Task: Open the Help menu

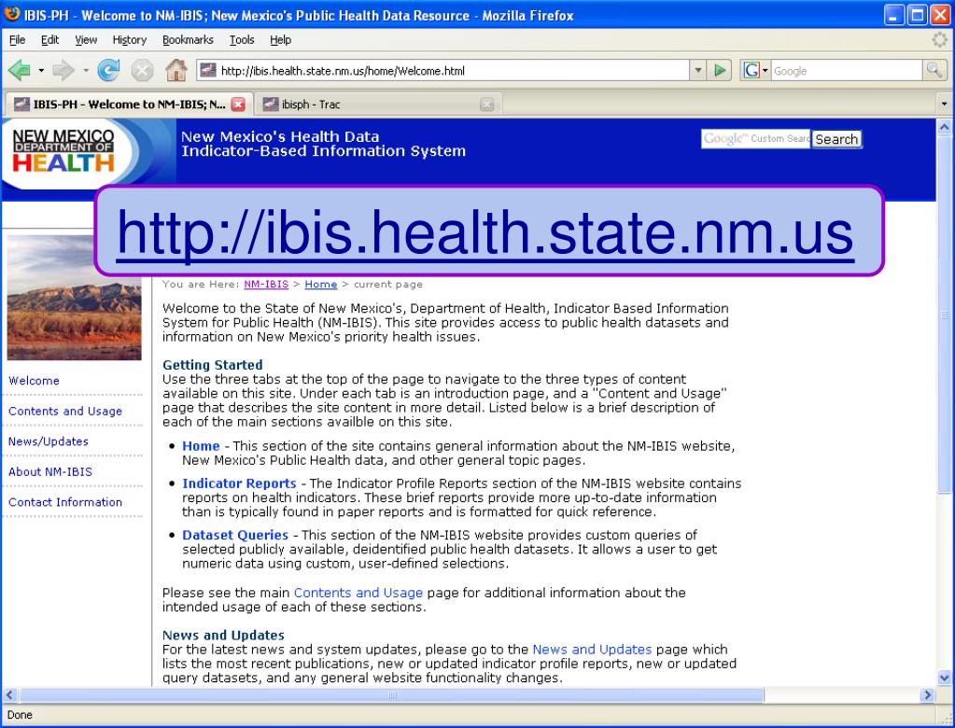Action: (x=281, y=39)
